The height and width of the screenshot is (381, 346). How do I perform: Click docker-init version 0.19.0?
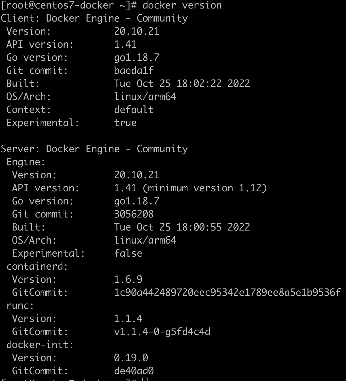pos(131,358)
